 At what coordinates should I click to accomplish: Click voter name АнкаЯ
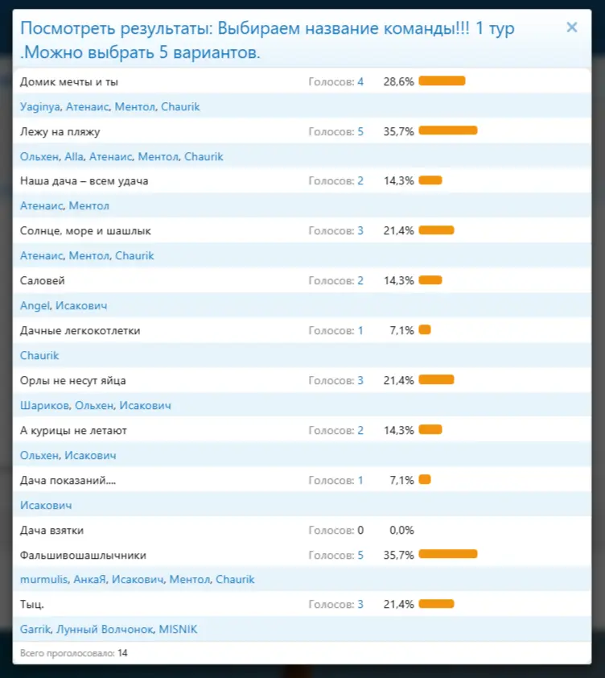point(89,580)
